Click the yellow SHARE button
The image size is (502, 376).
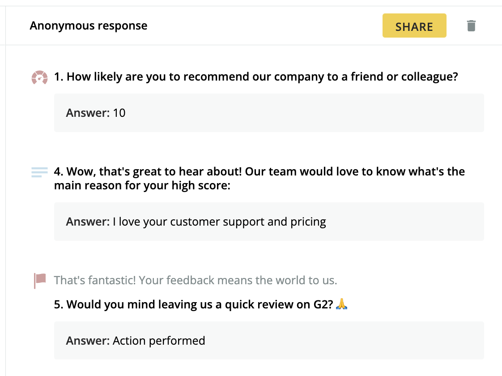click(414, 26)
